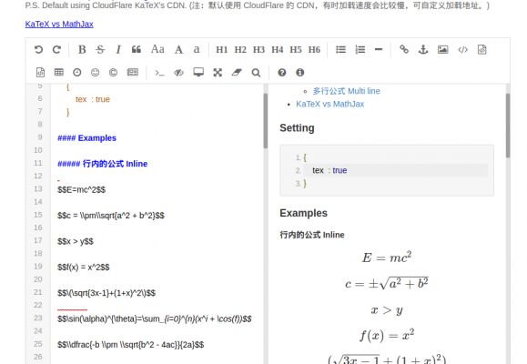527x364 pixels.
Task: Click 'tex : true' in the preview code block
Action: pos(329,170)
